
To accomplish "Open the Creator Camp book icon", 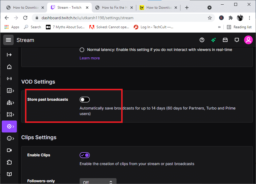I will [x=9, y=174].
